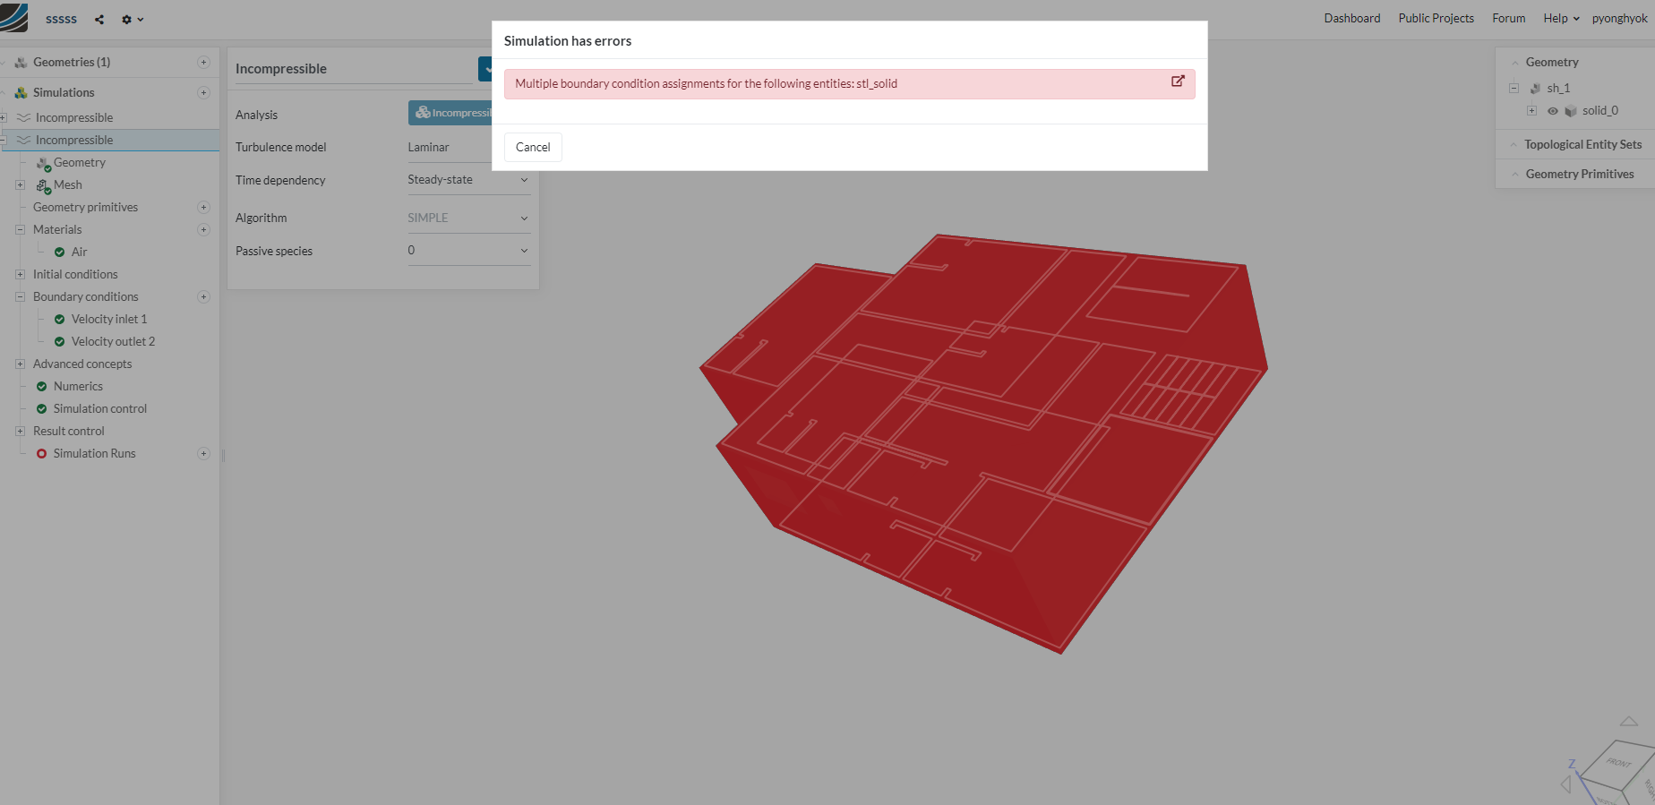1655x805 pixels.
Task: Expand the Result control node
Action: coord(20,432)
